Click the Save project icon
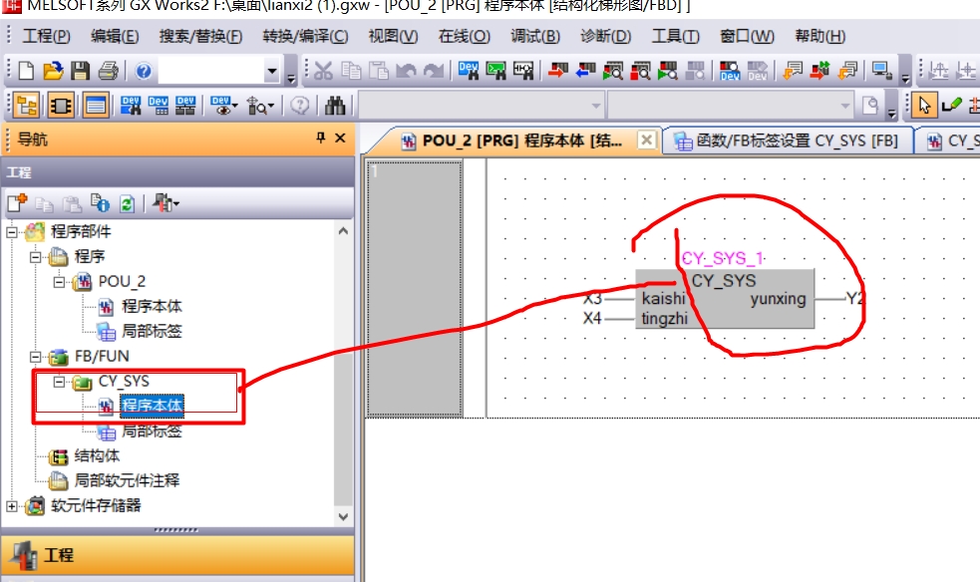 (80, 71)
